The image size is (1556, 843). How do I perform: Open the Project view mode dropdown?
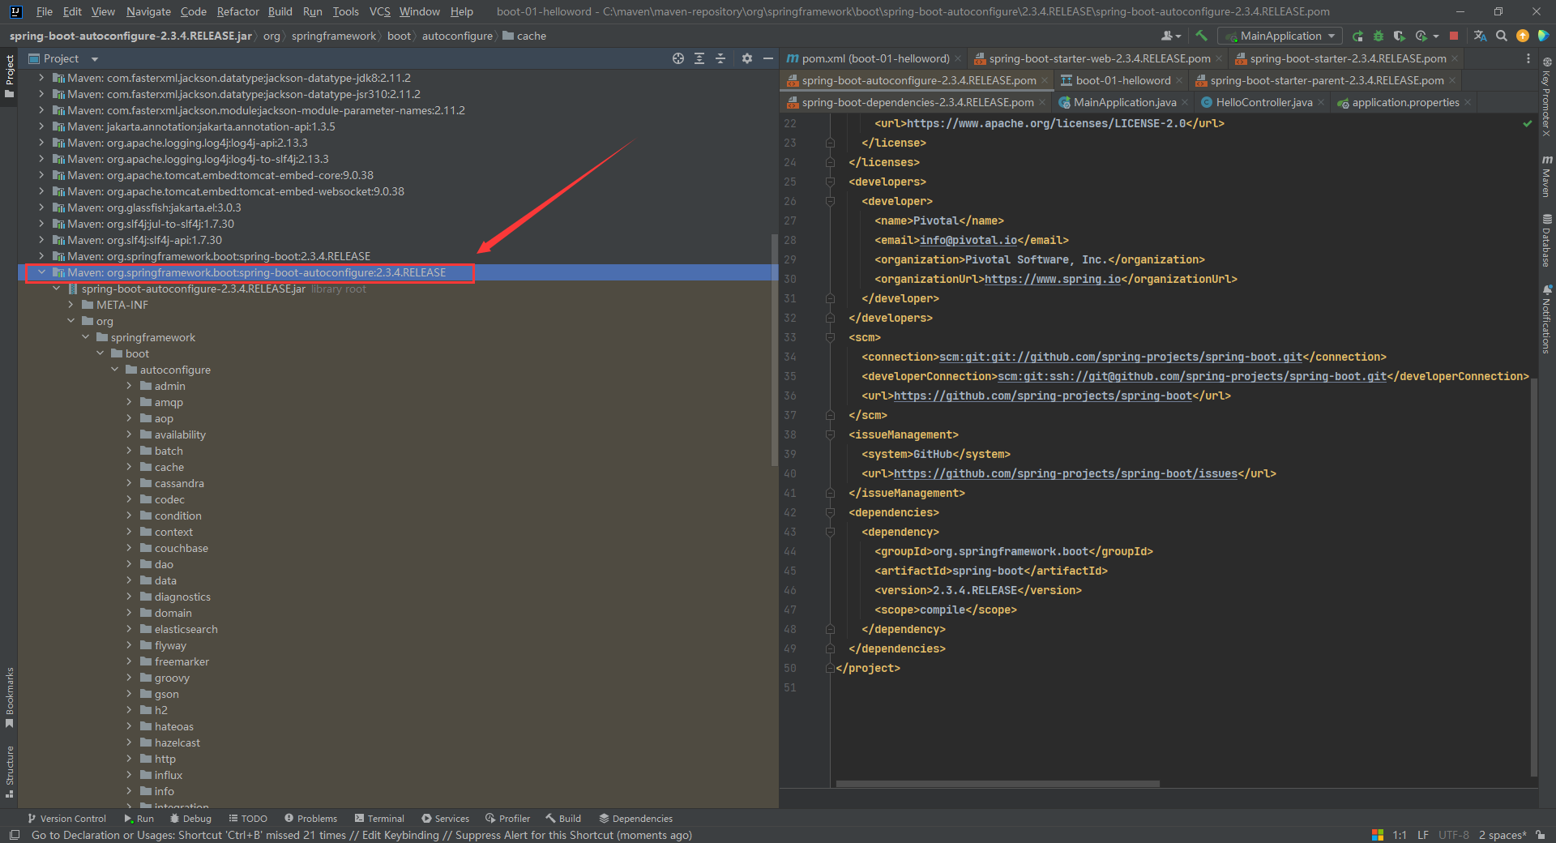(x=94, y=59)
